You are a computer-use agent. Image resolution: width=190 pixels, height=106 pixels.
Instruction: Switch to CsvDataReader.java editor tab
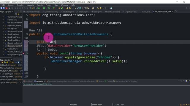coord(50,12)
